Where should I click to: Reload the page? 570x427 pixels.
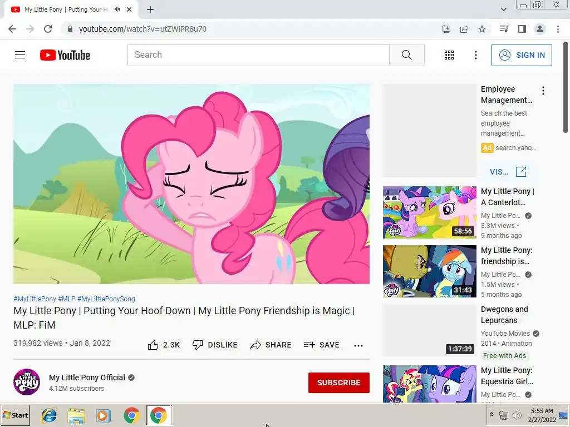click(48, 29)
